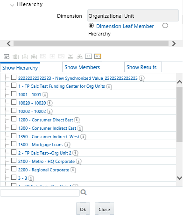The height and width of the screenshot is (219, 183).
Task: Open info icon for Regional Corporate
Action: (x=73, y=170)
